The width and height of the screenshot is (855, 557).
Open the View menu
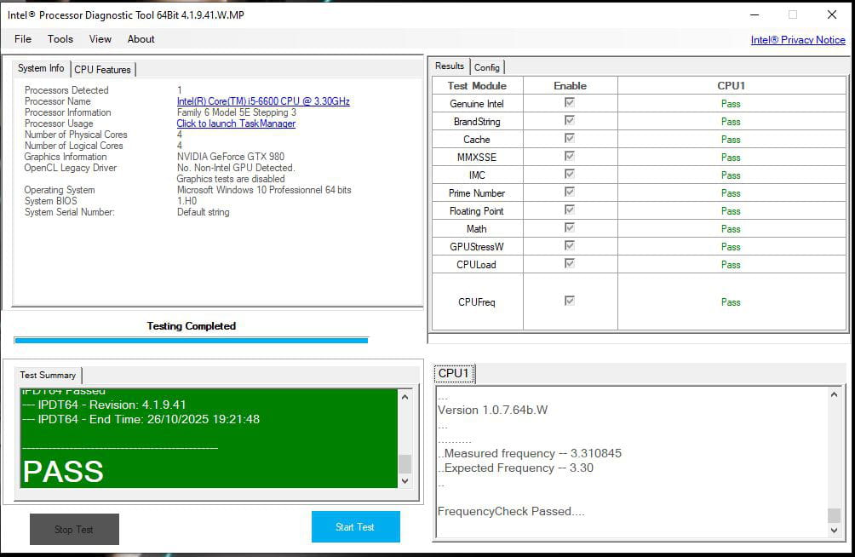[x=100, y=39]
